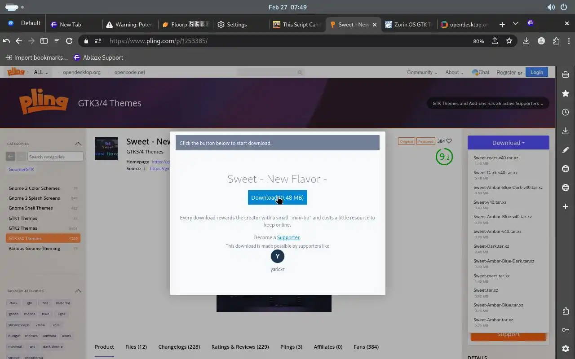Collapse the Tag Subcategories section chevron

78,291
